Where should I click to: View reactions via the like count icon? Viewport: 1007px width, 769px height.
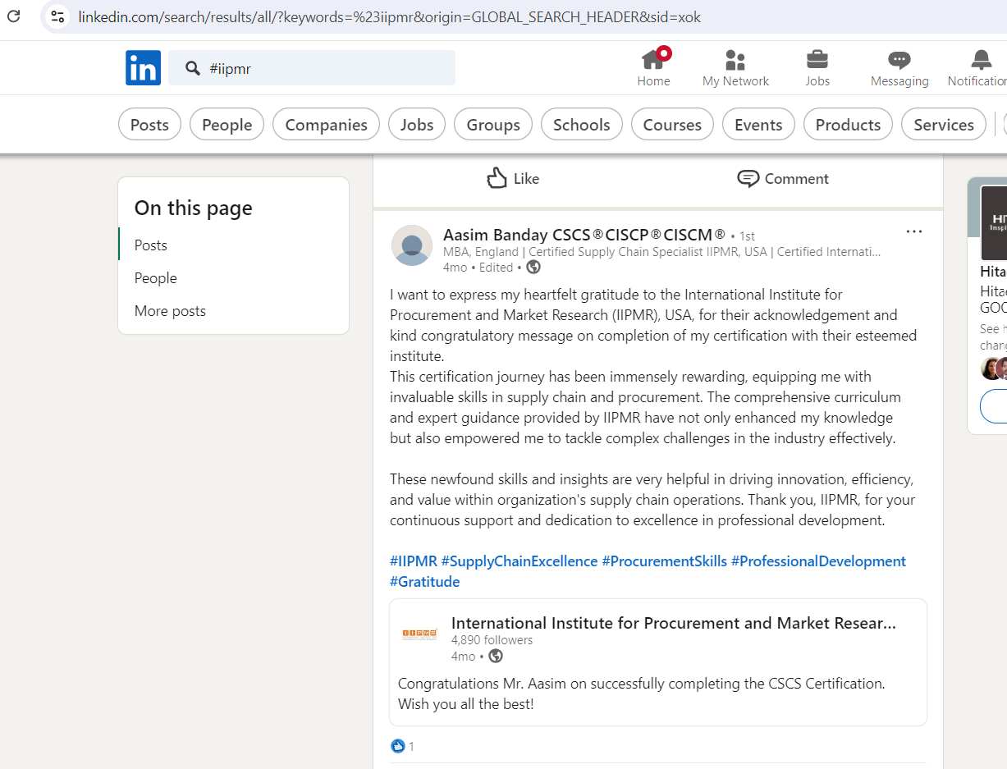[x=398, y=746]
